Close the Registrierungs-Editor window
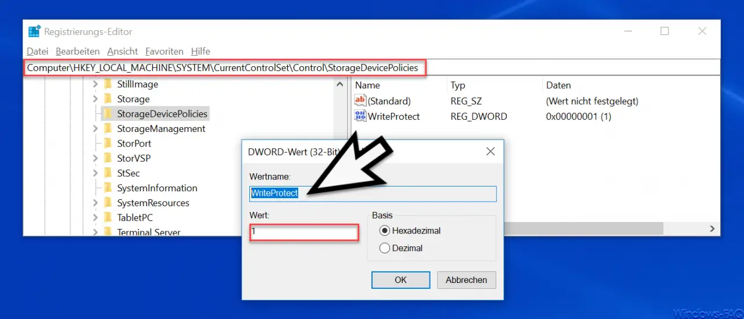This screenshot has height=319, width=744. (x=702, y=31)
